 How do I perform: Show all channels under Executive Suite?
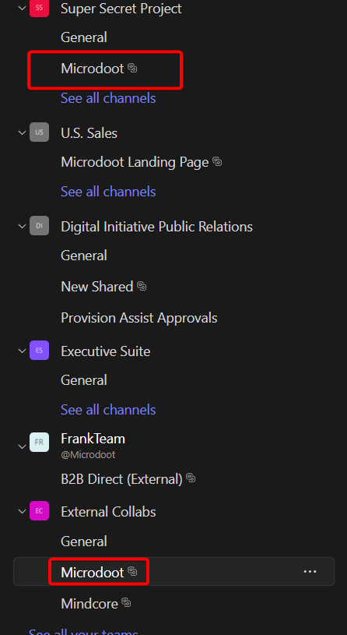point(108,409)
